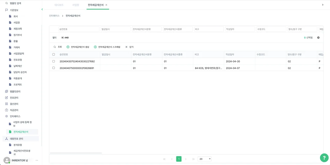Click the 발급일시 filter input field
The image size is (330, 165).
[x=115, y=29]
